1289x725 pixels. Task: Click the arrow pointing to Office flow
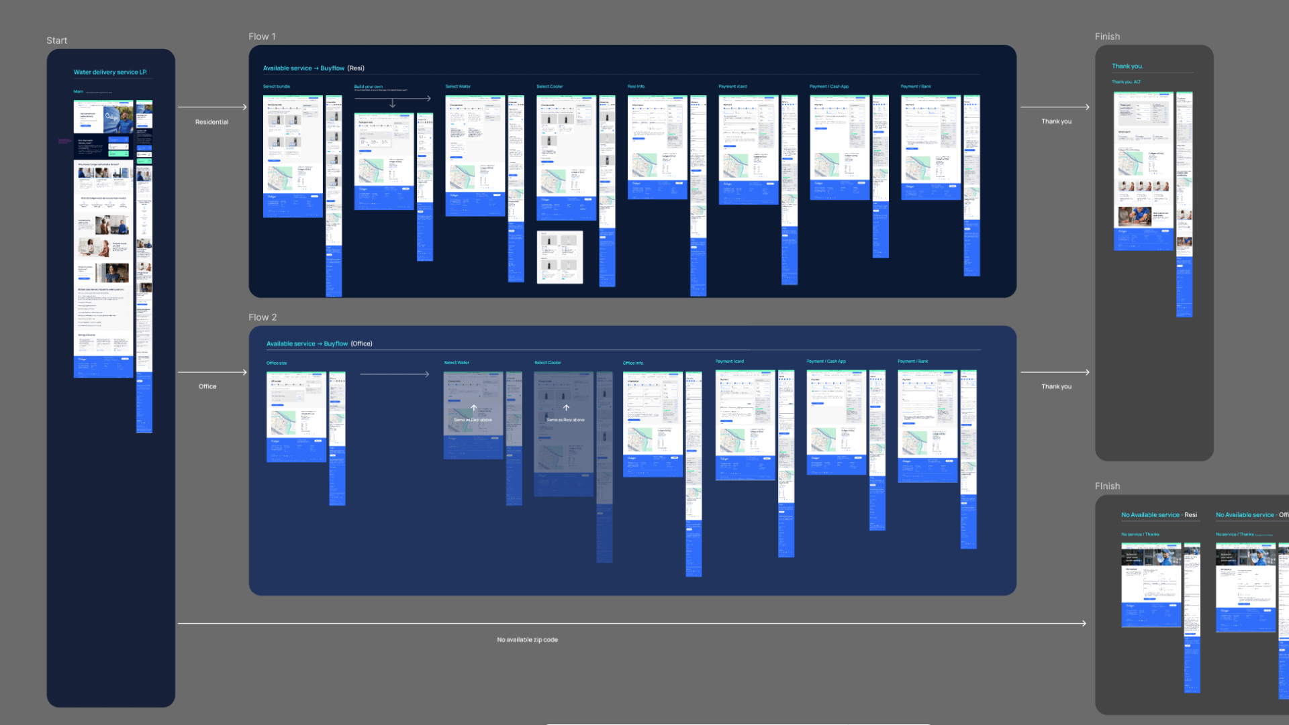[212, 372]
